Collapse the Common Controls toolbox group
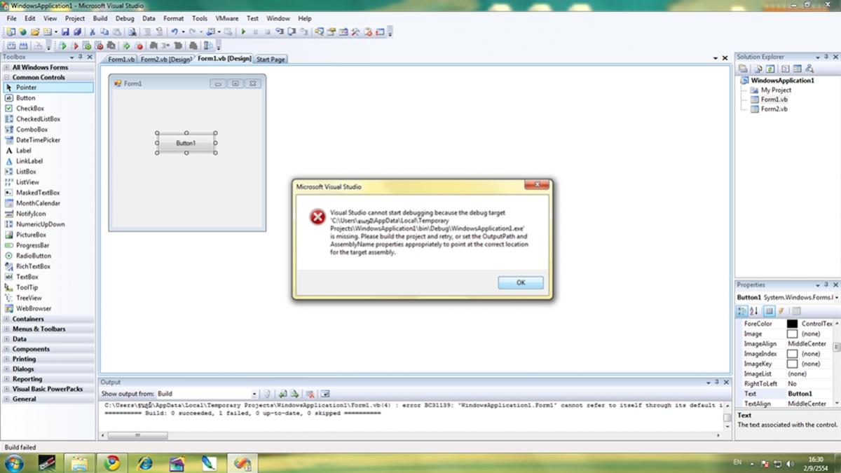This screenshot has width=841, height=473. [7, 77]
